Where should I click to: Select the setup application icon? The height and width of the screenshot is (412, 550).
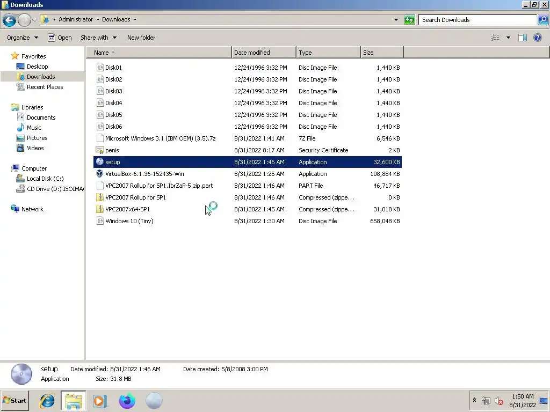click(x=100, y=162)
